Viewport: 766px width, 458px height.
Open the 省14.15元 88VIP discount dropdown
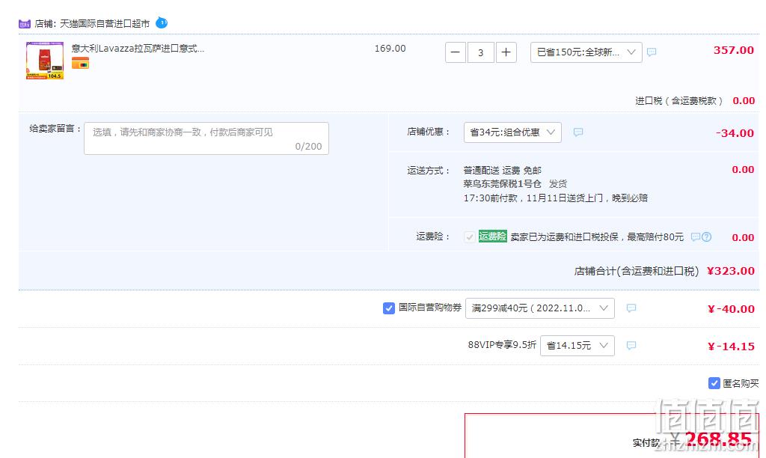[x=577, y=346]
